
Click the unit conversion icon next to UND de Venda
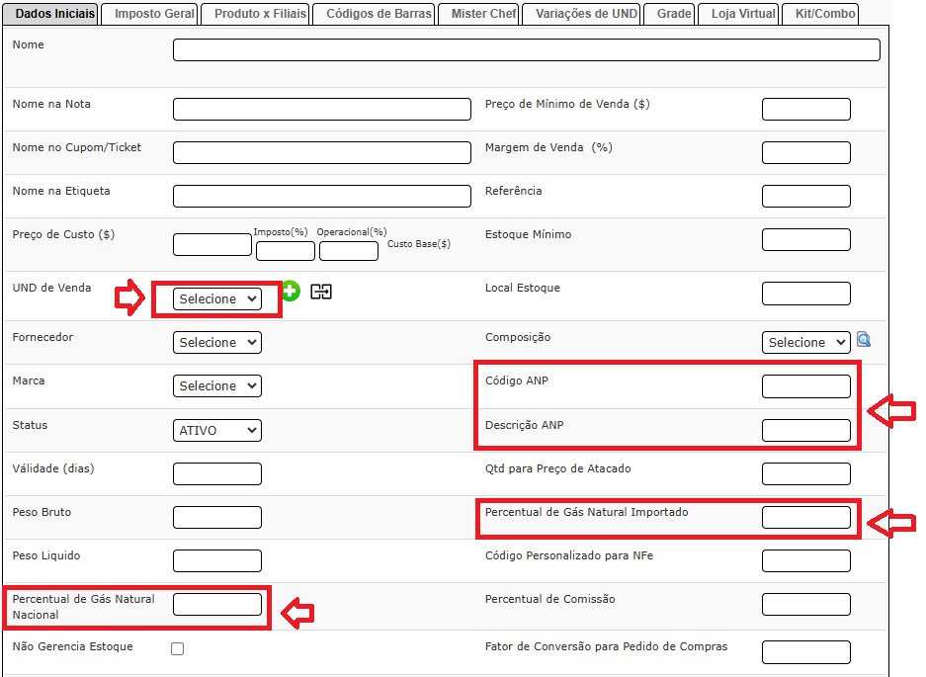(320, 292)
